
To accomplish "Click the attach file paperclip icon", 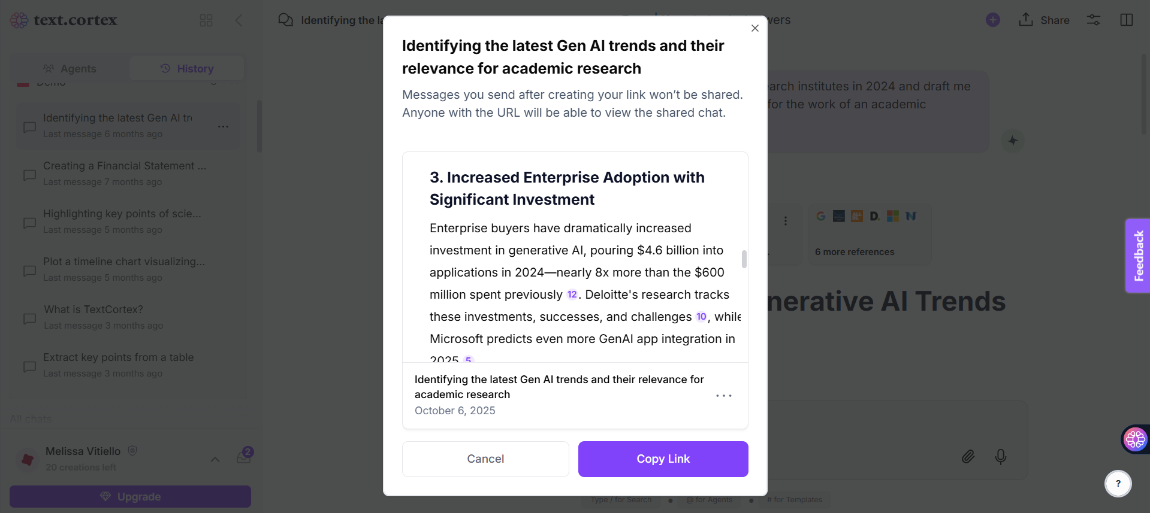I will [968, 457].
